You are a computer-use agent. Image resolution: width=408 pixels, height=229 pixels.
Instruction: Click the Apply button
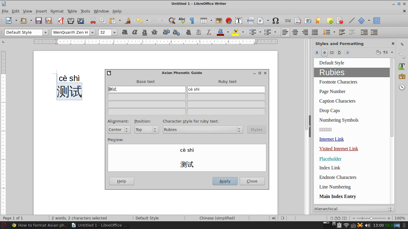[225, 181]
